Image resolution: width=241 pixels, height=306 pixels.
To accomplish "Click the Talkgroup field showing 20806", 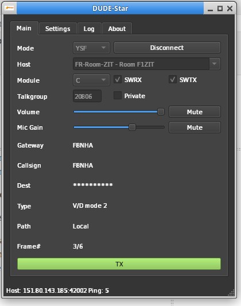I will click(87, 96).
